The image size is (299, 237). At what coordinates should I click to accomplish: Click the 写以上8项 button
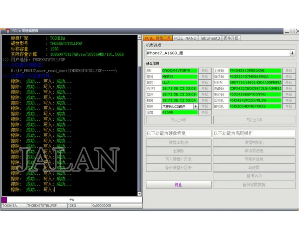click(x=179, y=120)
